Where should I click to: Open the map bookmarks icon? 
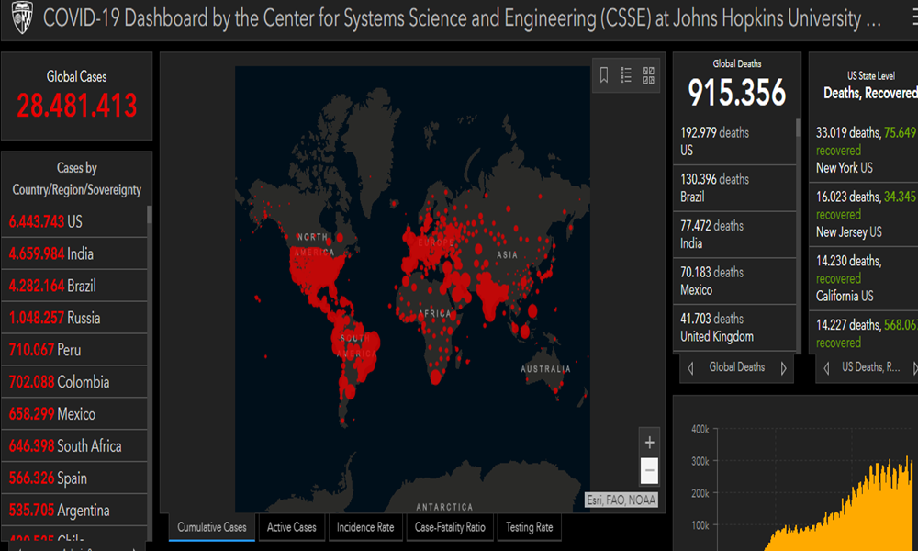[x=604, y=76]
